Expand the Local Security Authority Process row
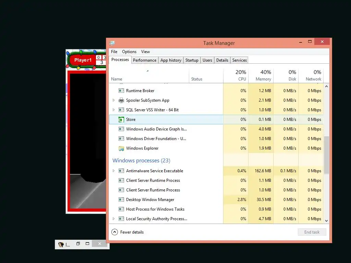 click(113, 219)
